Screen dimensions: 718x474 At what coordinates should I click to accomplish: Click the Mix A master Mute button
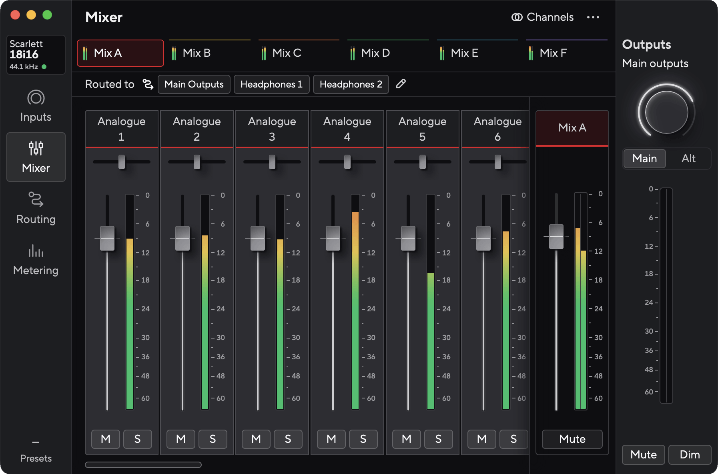(572, 439)
